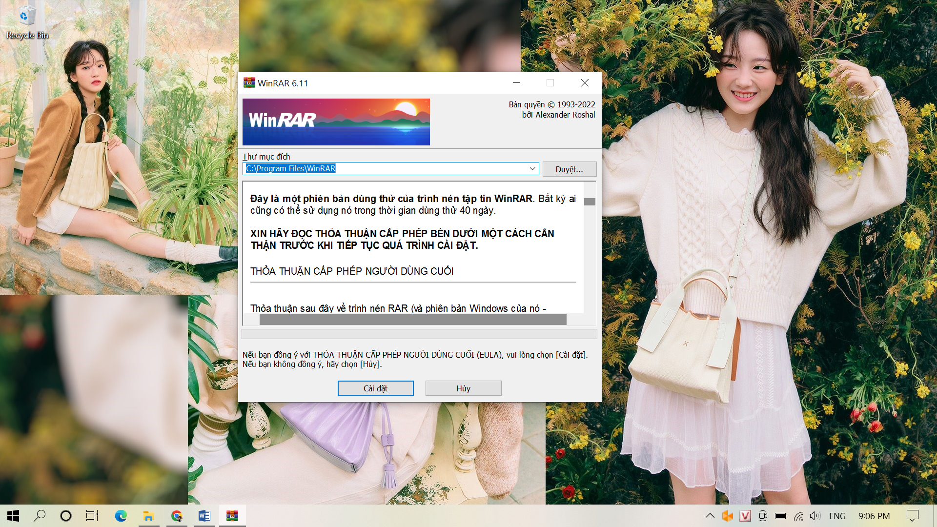Screen dimensions: 937x527
Task: Click the WinRAR installer taskbar icon
Action: pos(232,516)
